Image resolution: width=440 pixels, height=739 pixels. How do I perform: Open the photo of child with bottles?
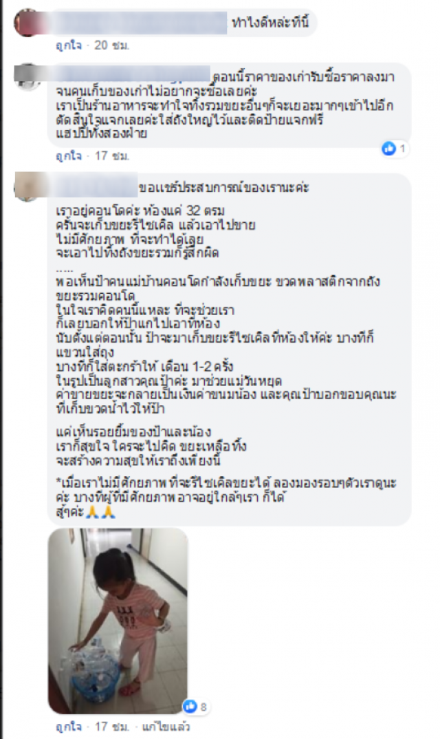(118, 621)
